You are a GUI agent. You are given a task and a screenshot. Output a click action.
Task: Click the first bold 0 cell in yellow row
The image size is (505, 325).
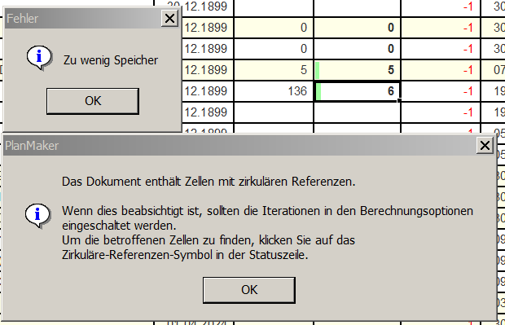(x=358, y=28)
